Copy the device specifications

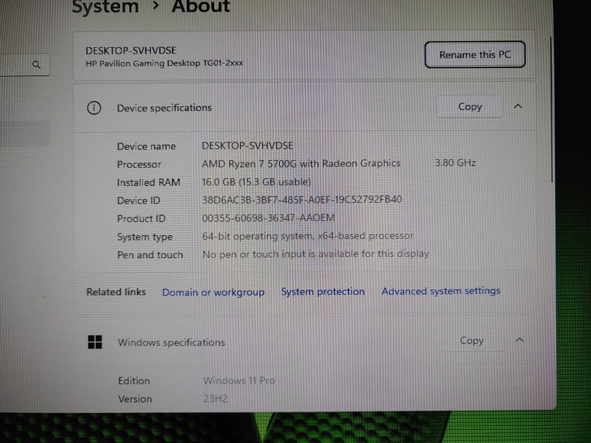(x=470, y=107)
